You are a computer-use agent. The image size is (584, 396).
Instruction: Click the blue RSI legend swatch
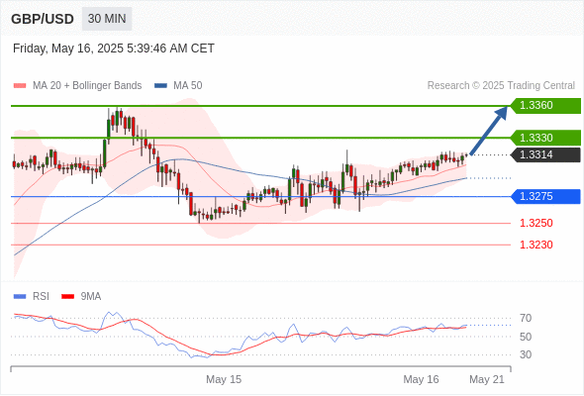point(20,297)
